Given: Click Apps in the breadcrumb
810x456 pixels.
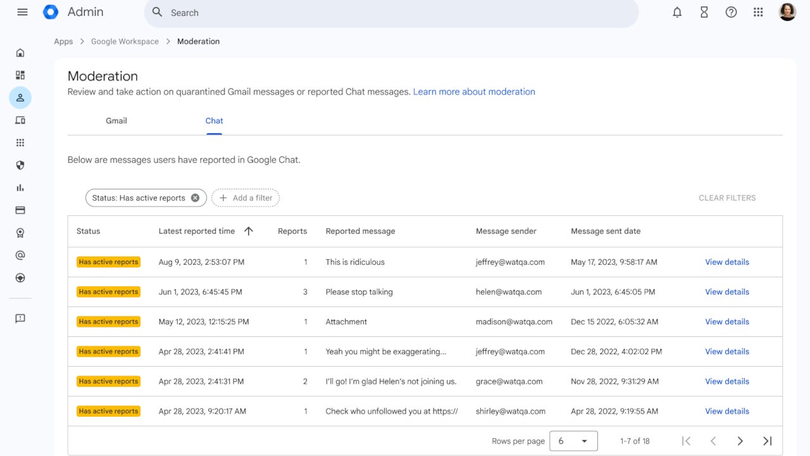Looking at the screenshot, I should 63,41.
